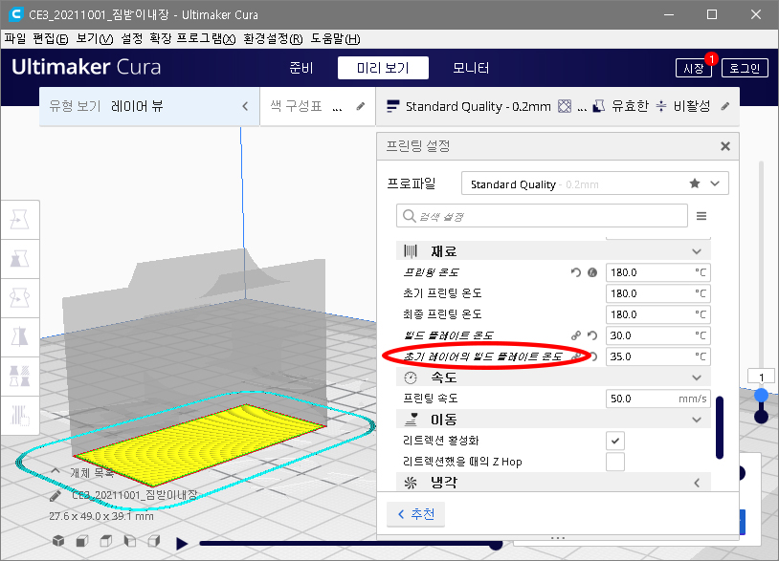The height and width of the screenshot is (561, 779).
Task: Click the 로그인 button
Action: click(745, 68)
